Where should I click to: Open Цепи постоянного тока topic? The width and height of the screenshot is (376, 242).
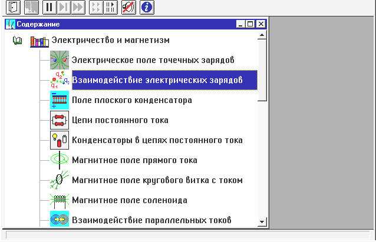pyautogui.click(x=120, y=120)
